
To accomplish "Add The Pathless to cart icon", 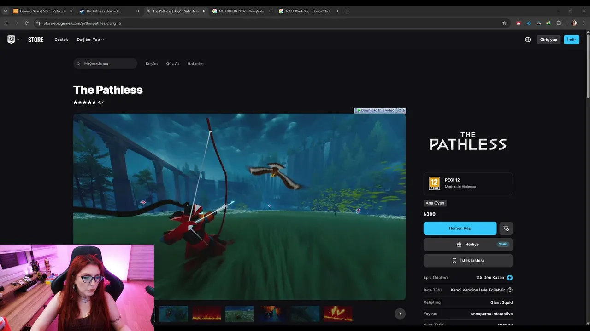I will [506, 228].
